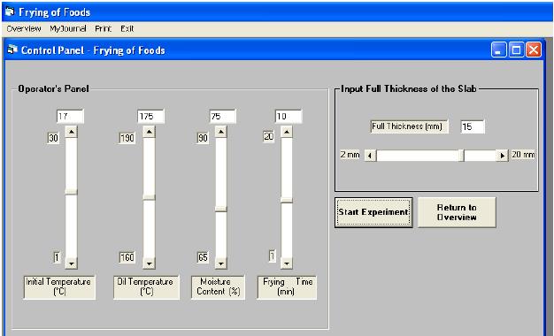Open the MyJournal menu
The width and height of the screenshot is (554, 336).
[68, 28]
